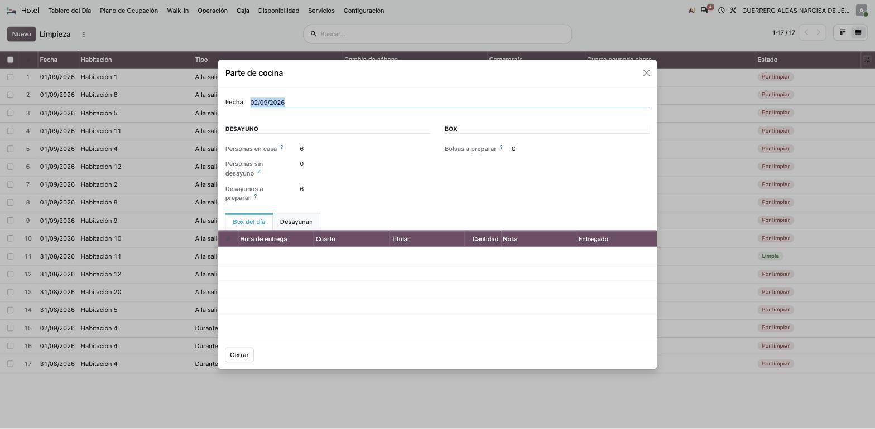Open the optional columns settings icon

click(x=867, y=60)
